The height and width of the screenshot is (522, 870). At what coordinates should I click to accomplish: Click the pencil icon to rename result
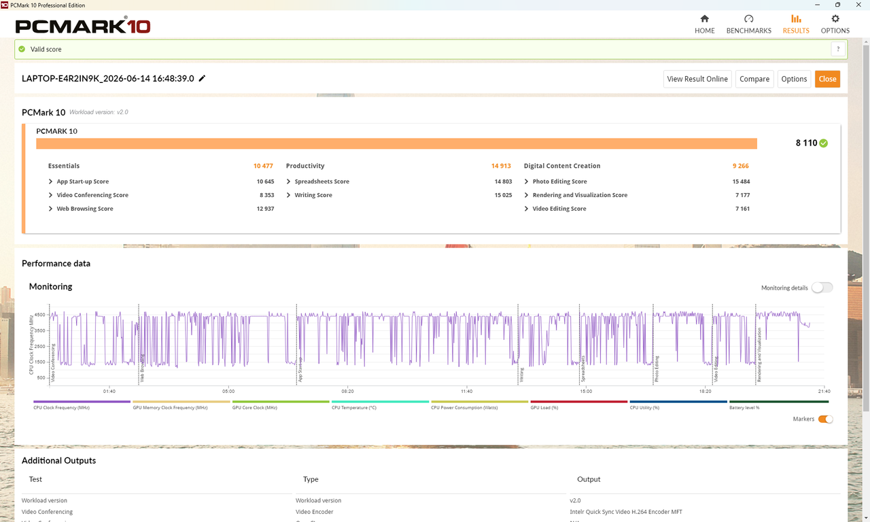(x=202, y=78)
